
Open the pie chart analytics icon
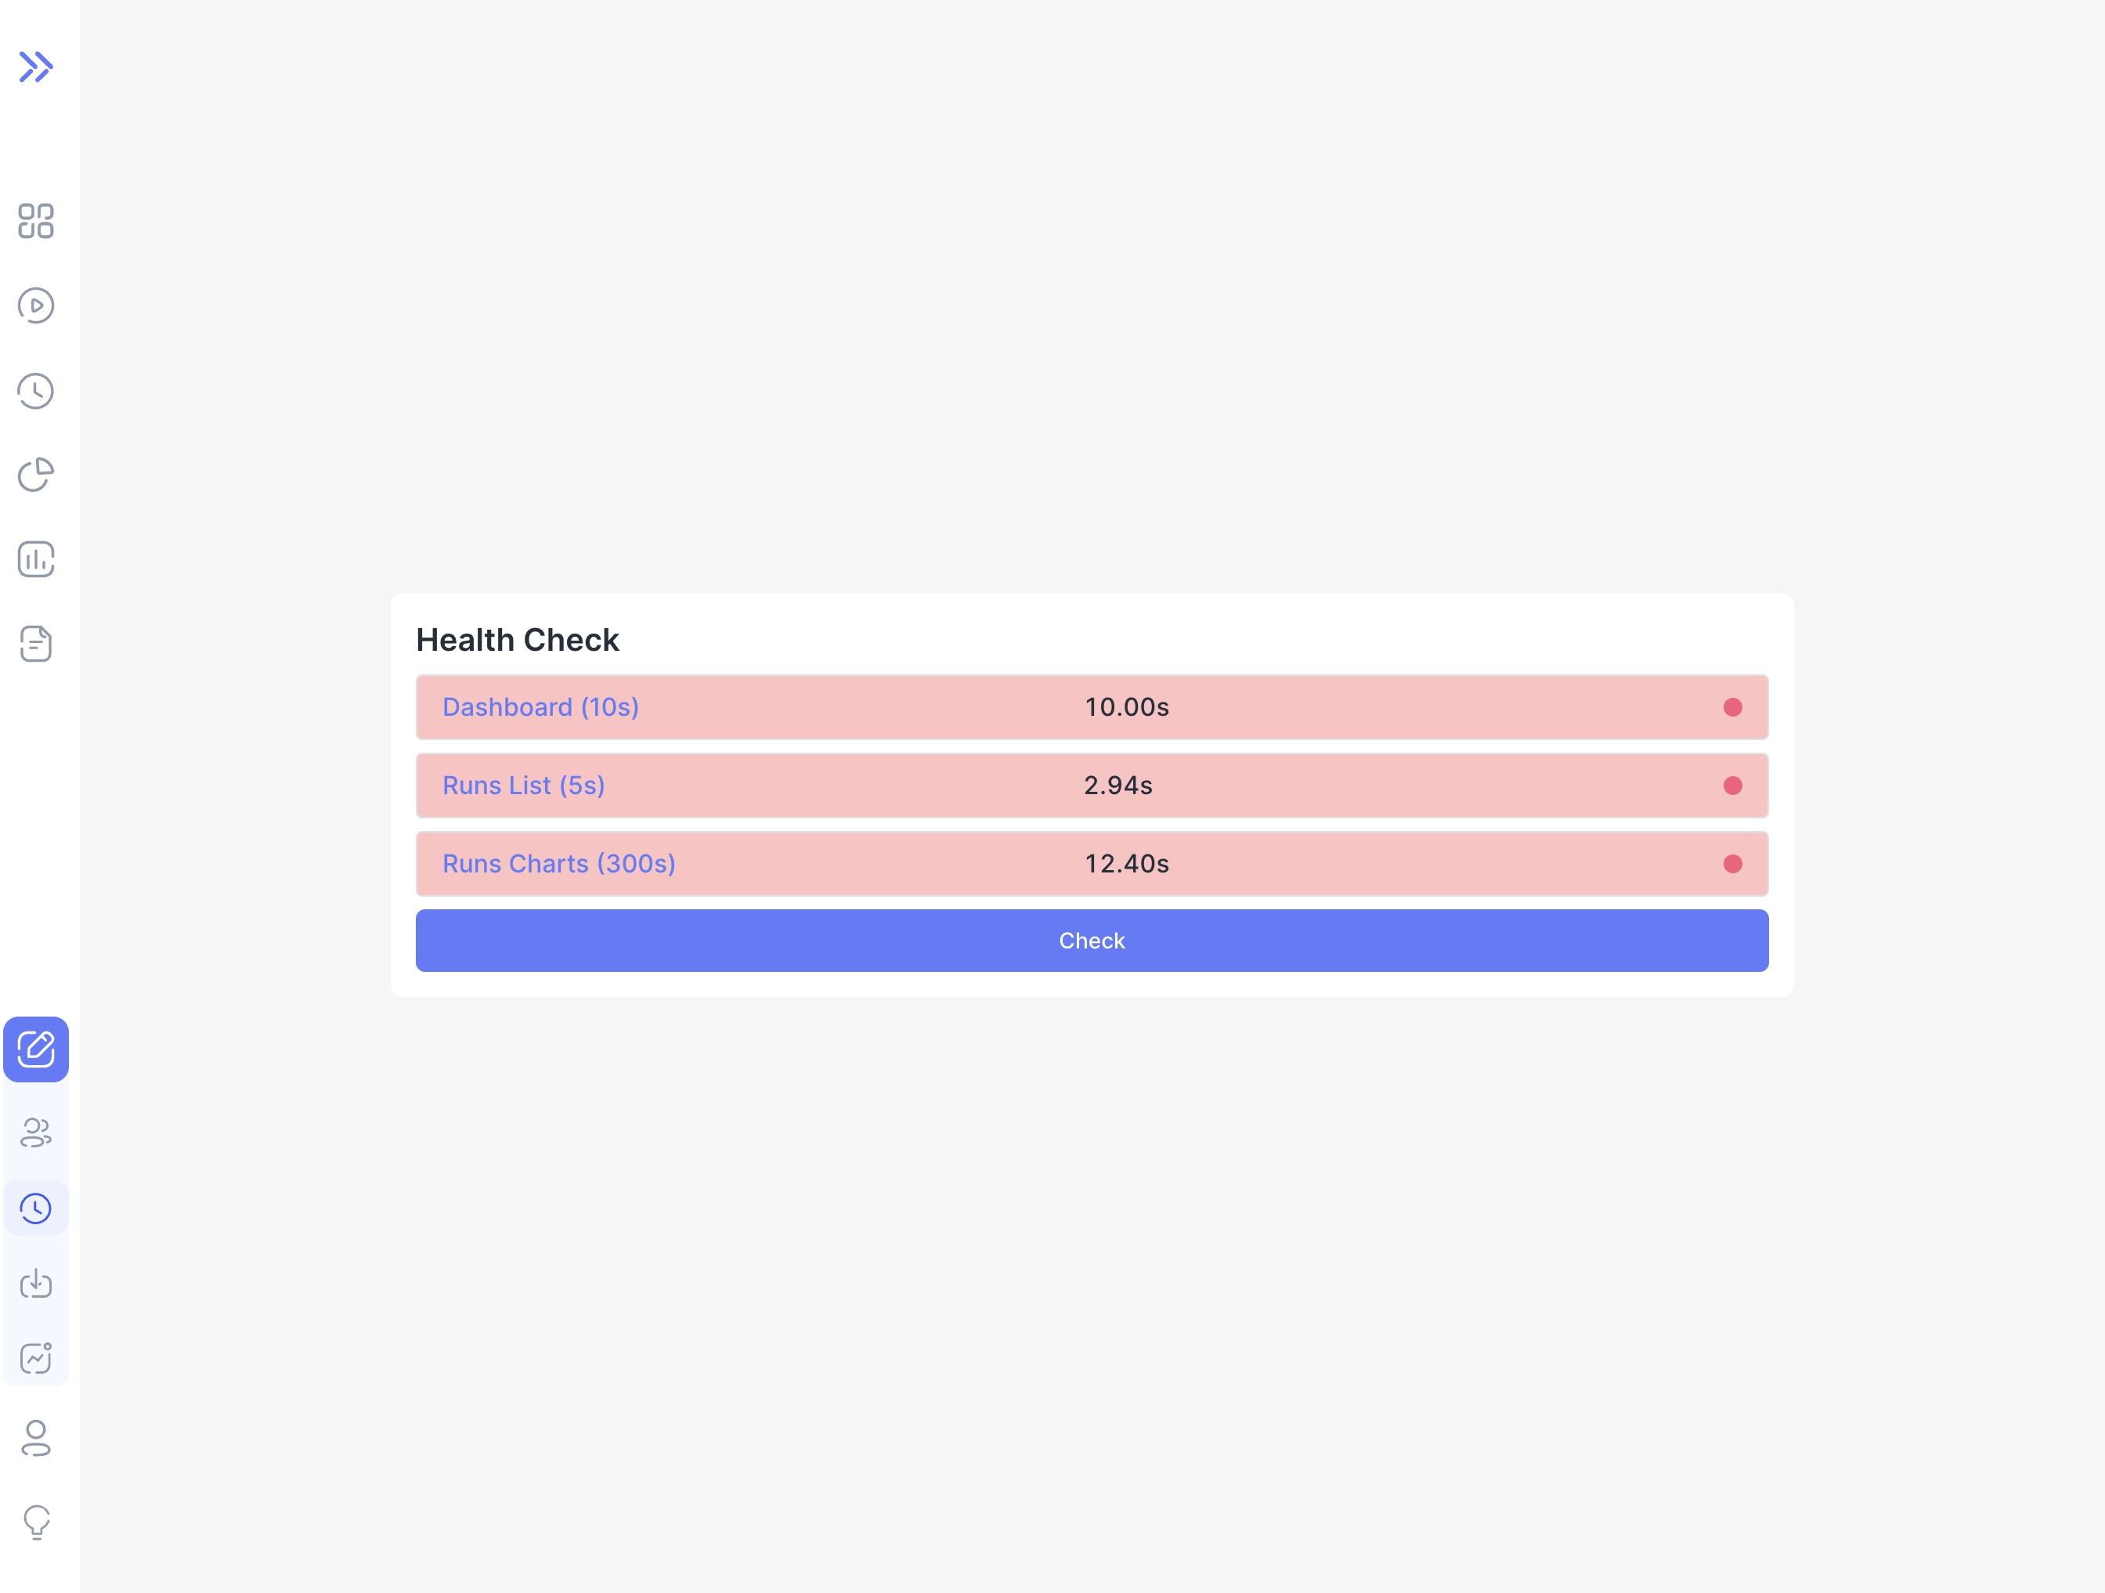pos(36,473)
